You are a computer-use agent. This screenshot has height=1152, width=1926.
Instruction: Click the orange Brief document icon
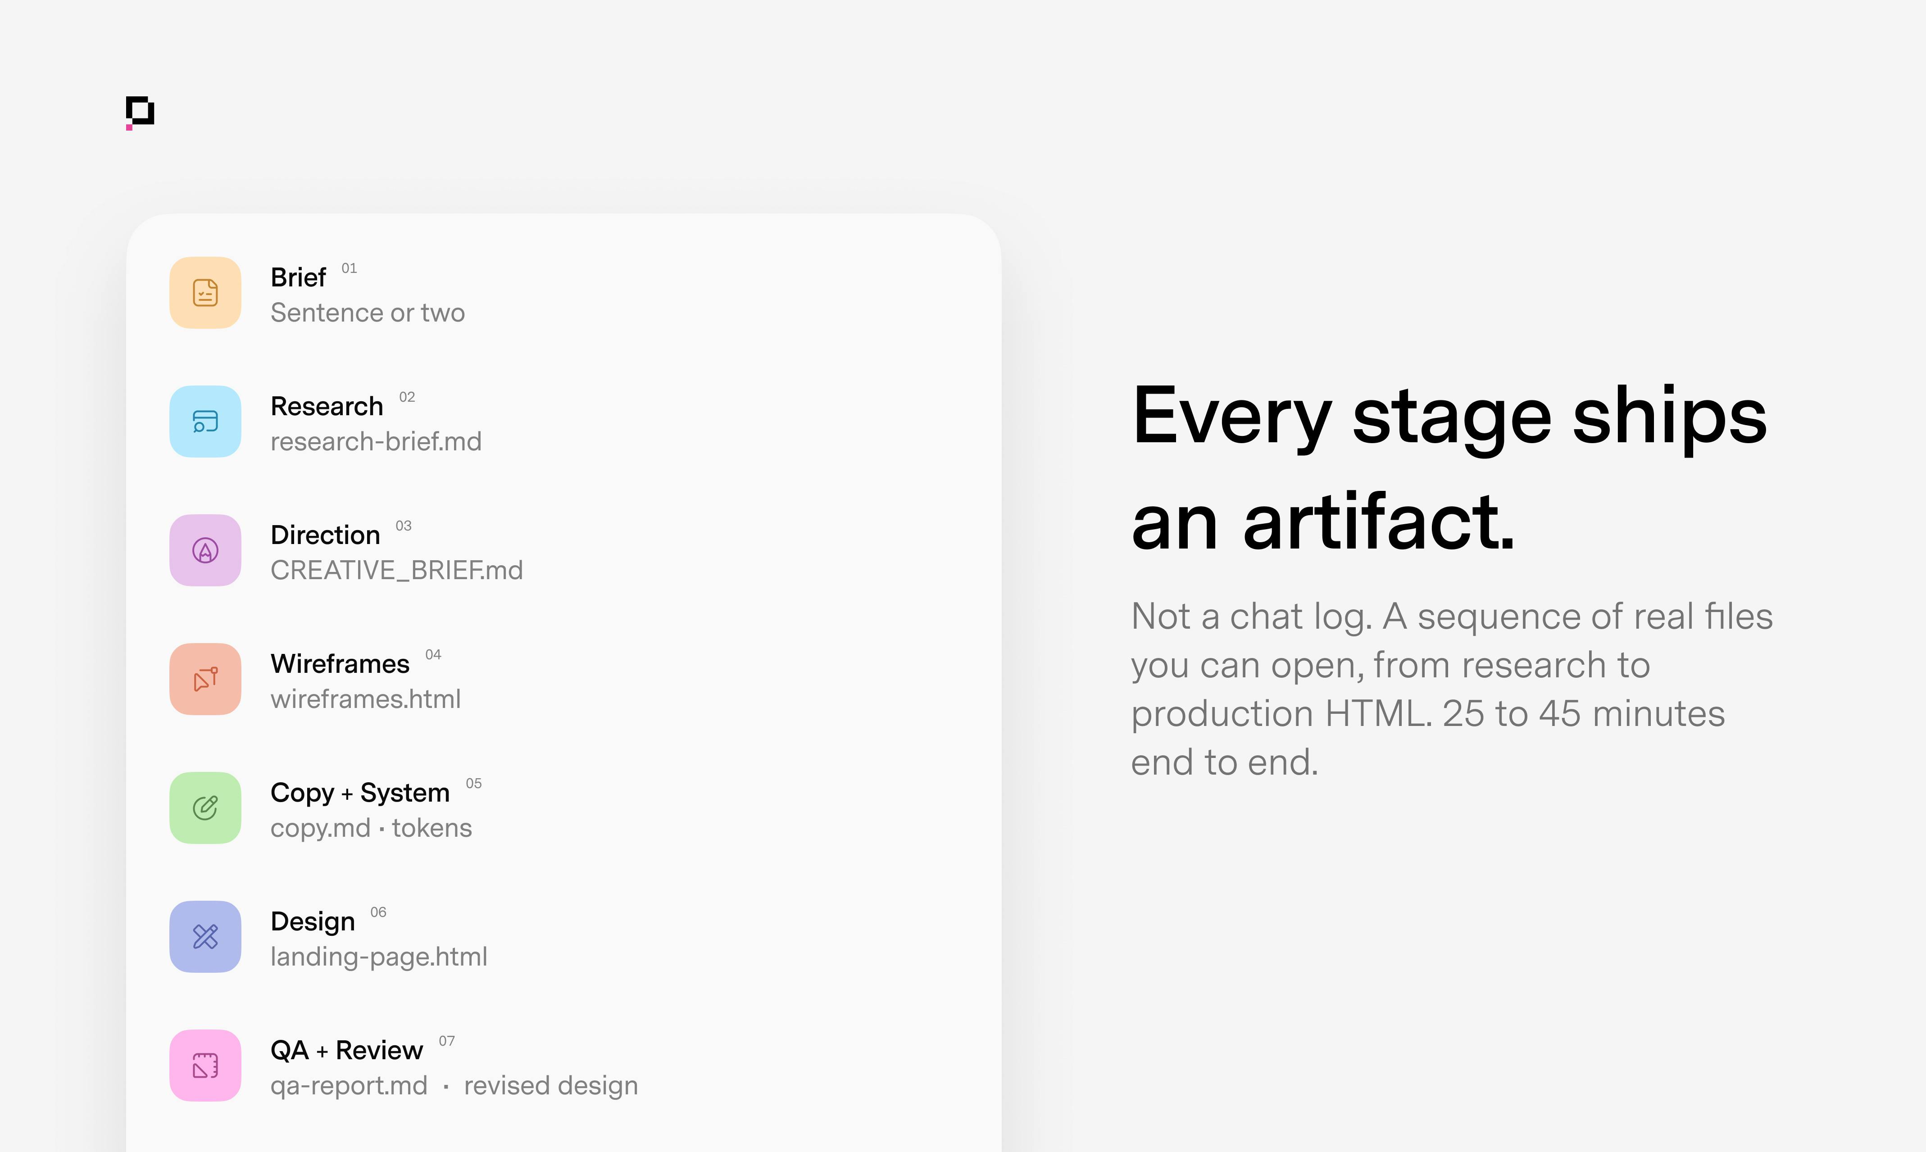point(205,293)
